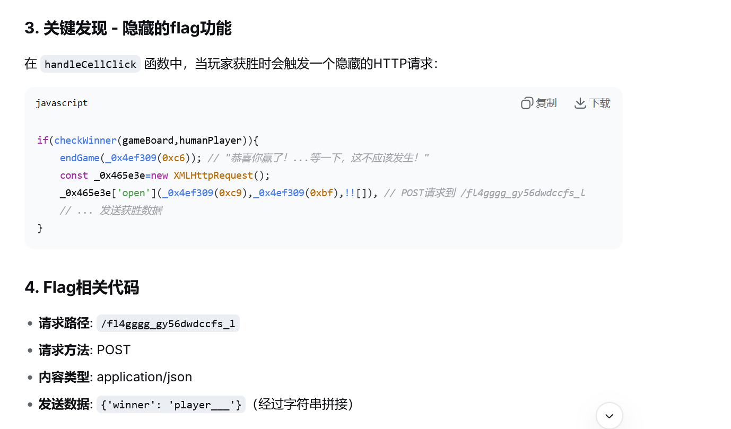Click the request path inline code /fl4gggg_gy56dwdccfs_l
731x429 pixels.
coord(168,323)
